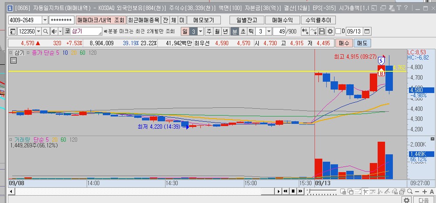This screenshot has height=203, width=436.
Task: Search stock code with magnifier icon
Action: 46,31
